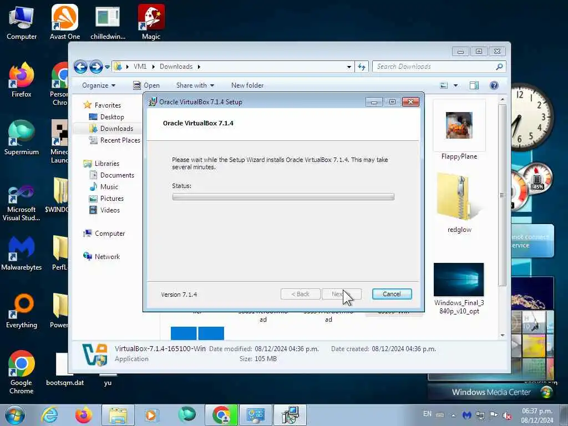Open the Everything search shortcut

[22, 311]
